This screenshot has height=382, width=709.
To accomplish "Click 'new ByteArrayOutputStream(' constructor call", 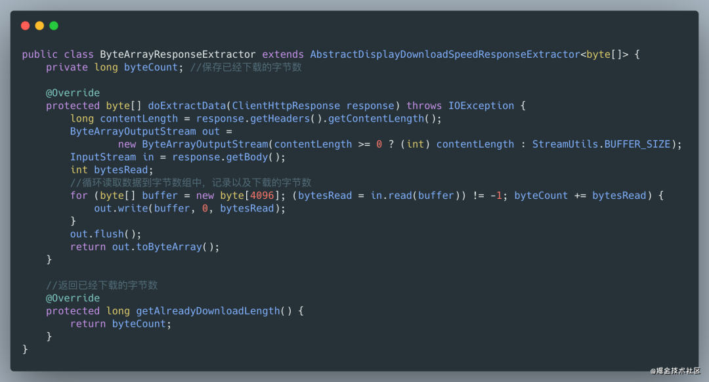I will [196, 144].
